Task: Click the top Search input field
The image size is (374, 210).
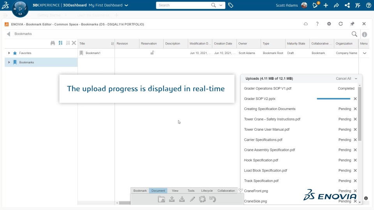Action: [x=183, y=5]
